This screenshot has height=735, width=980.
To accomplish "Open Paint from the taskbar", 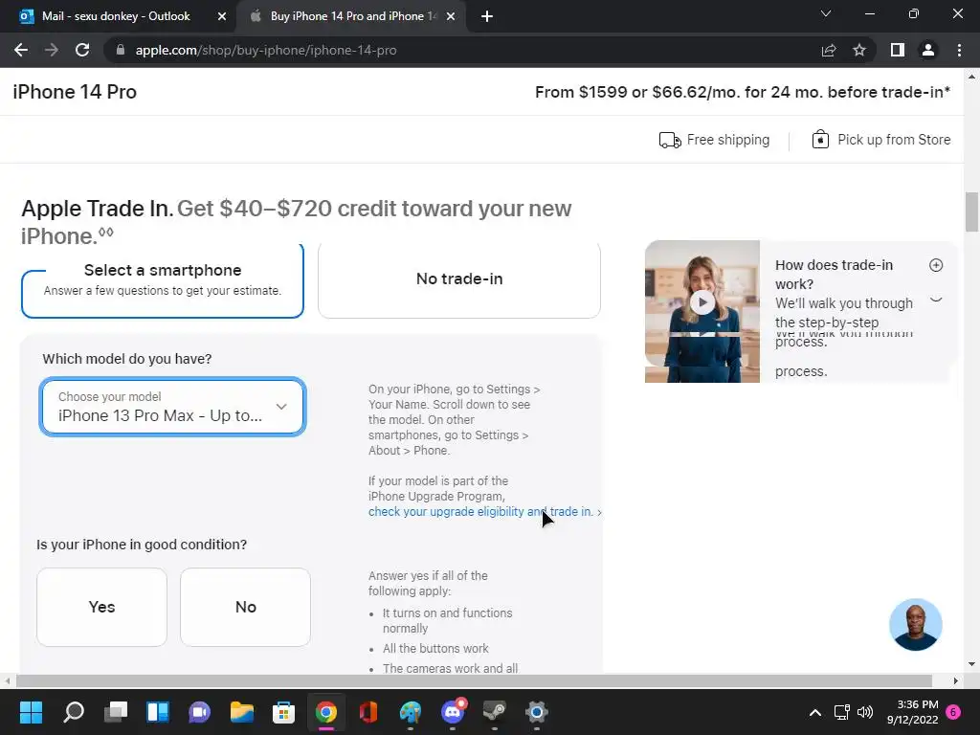I will 411,712.
